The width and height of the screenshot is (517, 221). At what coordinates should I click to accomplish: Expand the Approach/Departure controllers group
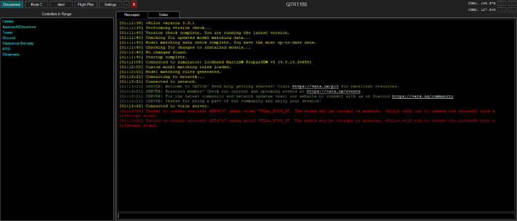19,26
